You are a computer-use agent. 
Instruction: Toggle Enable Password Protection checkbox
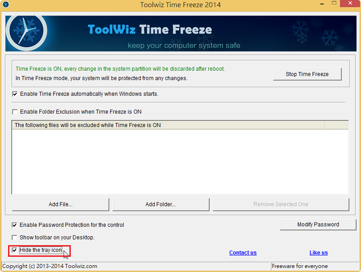coord(14,225)
